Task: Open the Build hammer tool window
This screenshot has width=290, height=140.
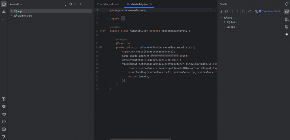Action: click(4, 99)
